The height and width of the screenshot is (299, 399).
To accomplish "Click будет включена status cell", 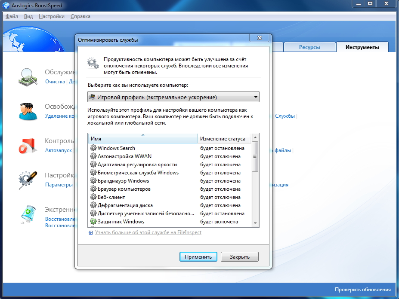I will [x=219, y=222].
